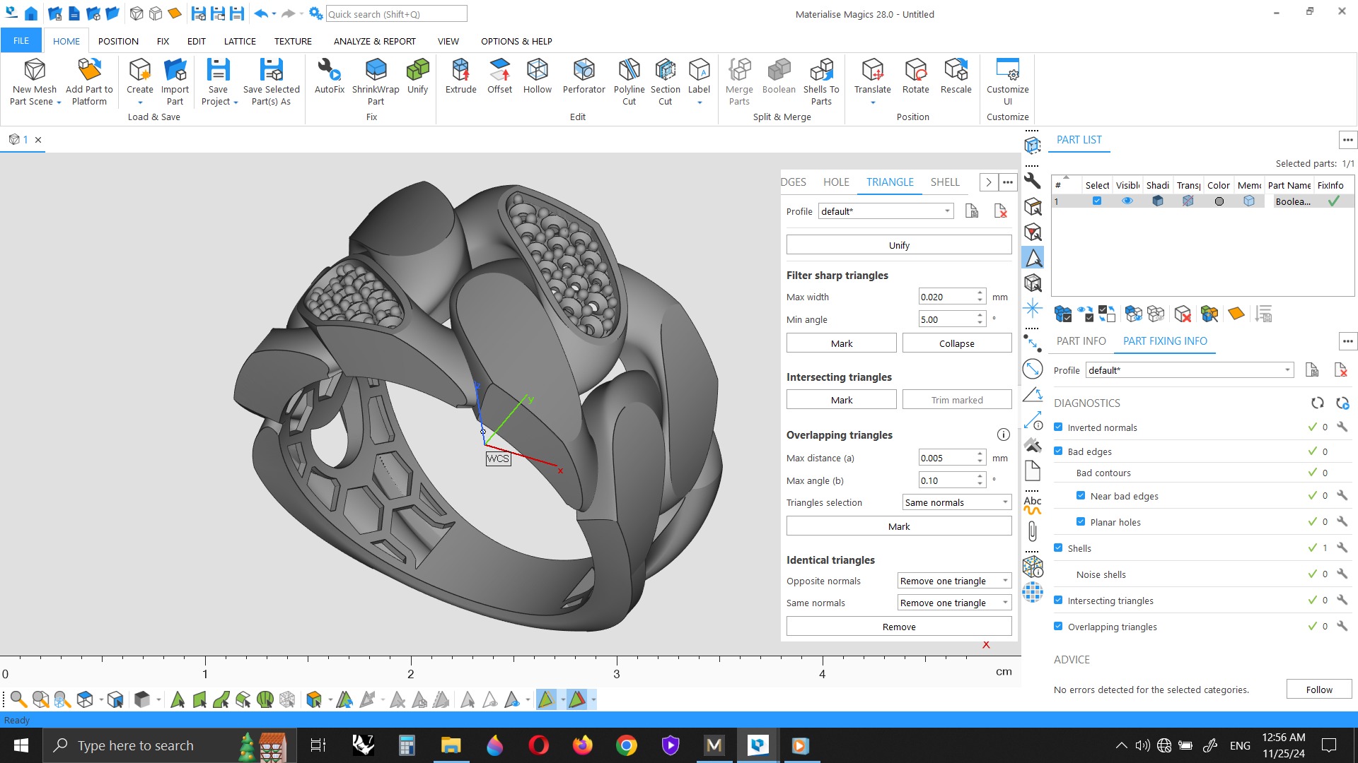The width and height of the screenshot is (1358, 763).
Task: Click the Rotate tool icon
Action: (x=915, y=70)
